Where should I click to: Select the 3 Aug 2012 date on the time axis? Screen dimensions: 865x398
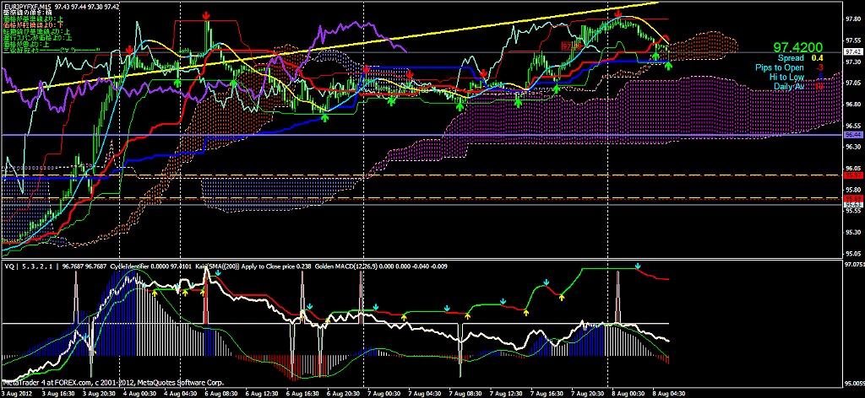19,393
